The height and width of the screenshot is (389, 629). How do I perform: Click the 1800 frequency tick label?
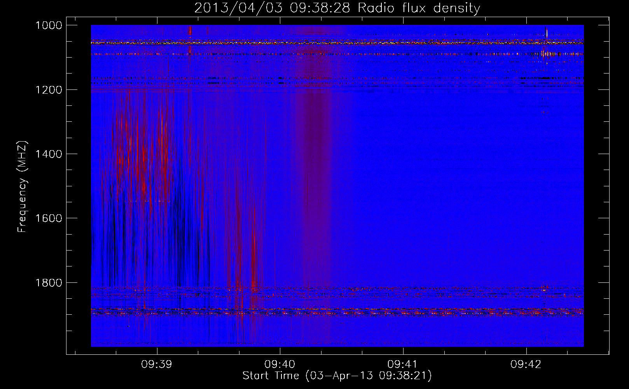tap(49, 283)
